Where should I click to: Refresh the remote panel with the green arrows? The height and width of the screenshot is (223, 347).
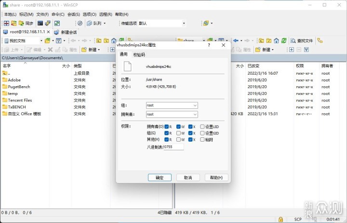tap(284, 41)
